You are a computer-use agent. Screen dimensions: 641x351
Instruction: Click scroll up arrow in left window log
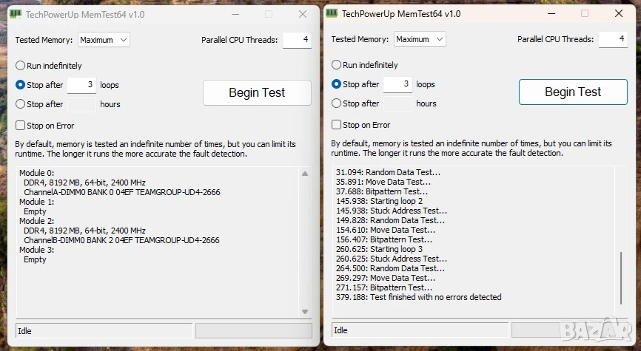304,174
